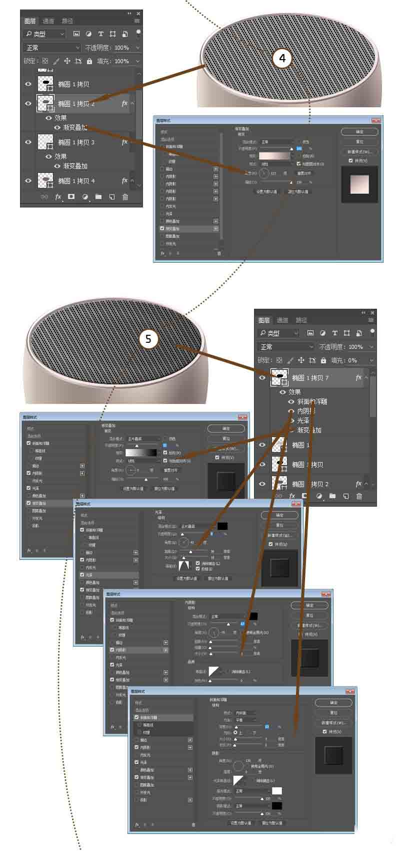Click 确定 in Bevel & Emboss dialog
The width and height of the screenshot is (400, 851).
[x=333, y=703]
